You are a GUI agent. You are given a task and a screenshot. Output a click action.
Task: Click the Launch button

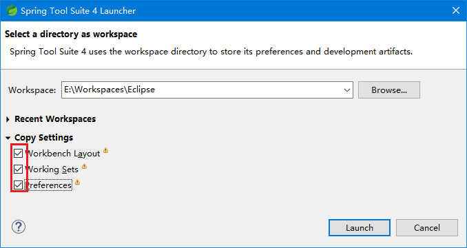[x=360, y=228]
